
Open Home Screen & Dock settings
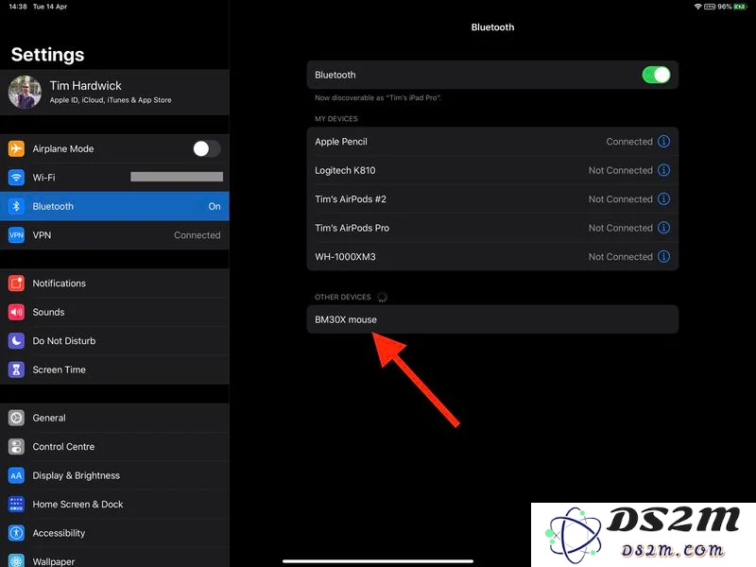[114, 505]
